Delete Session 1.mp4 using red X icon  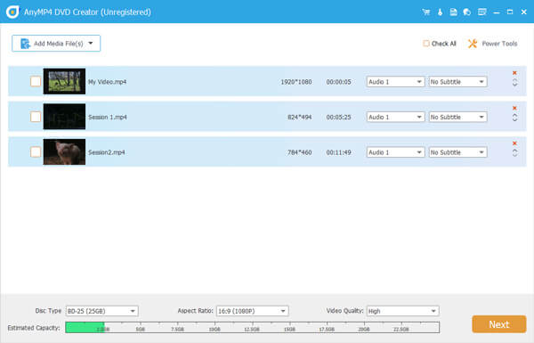coord(514,108)
